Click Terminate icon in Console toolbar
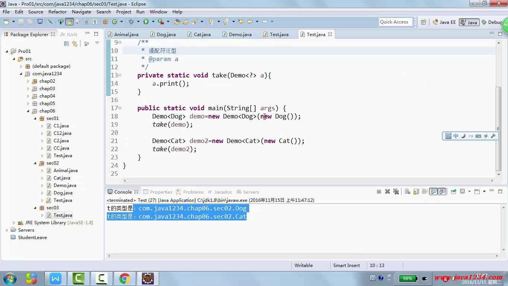The image size is (508, 286). coord(379,191)
